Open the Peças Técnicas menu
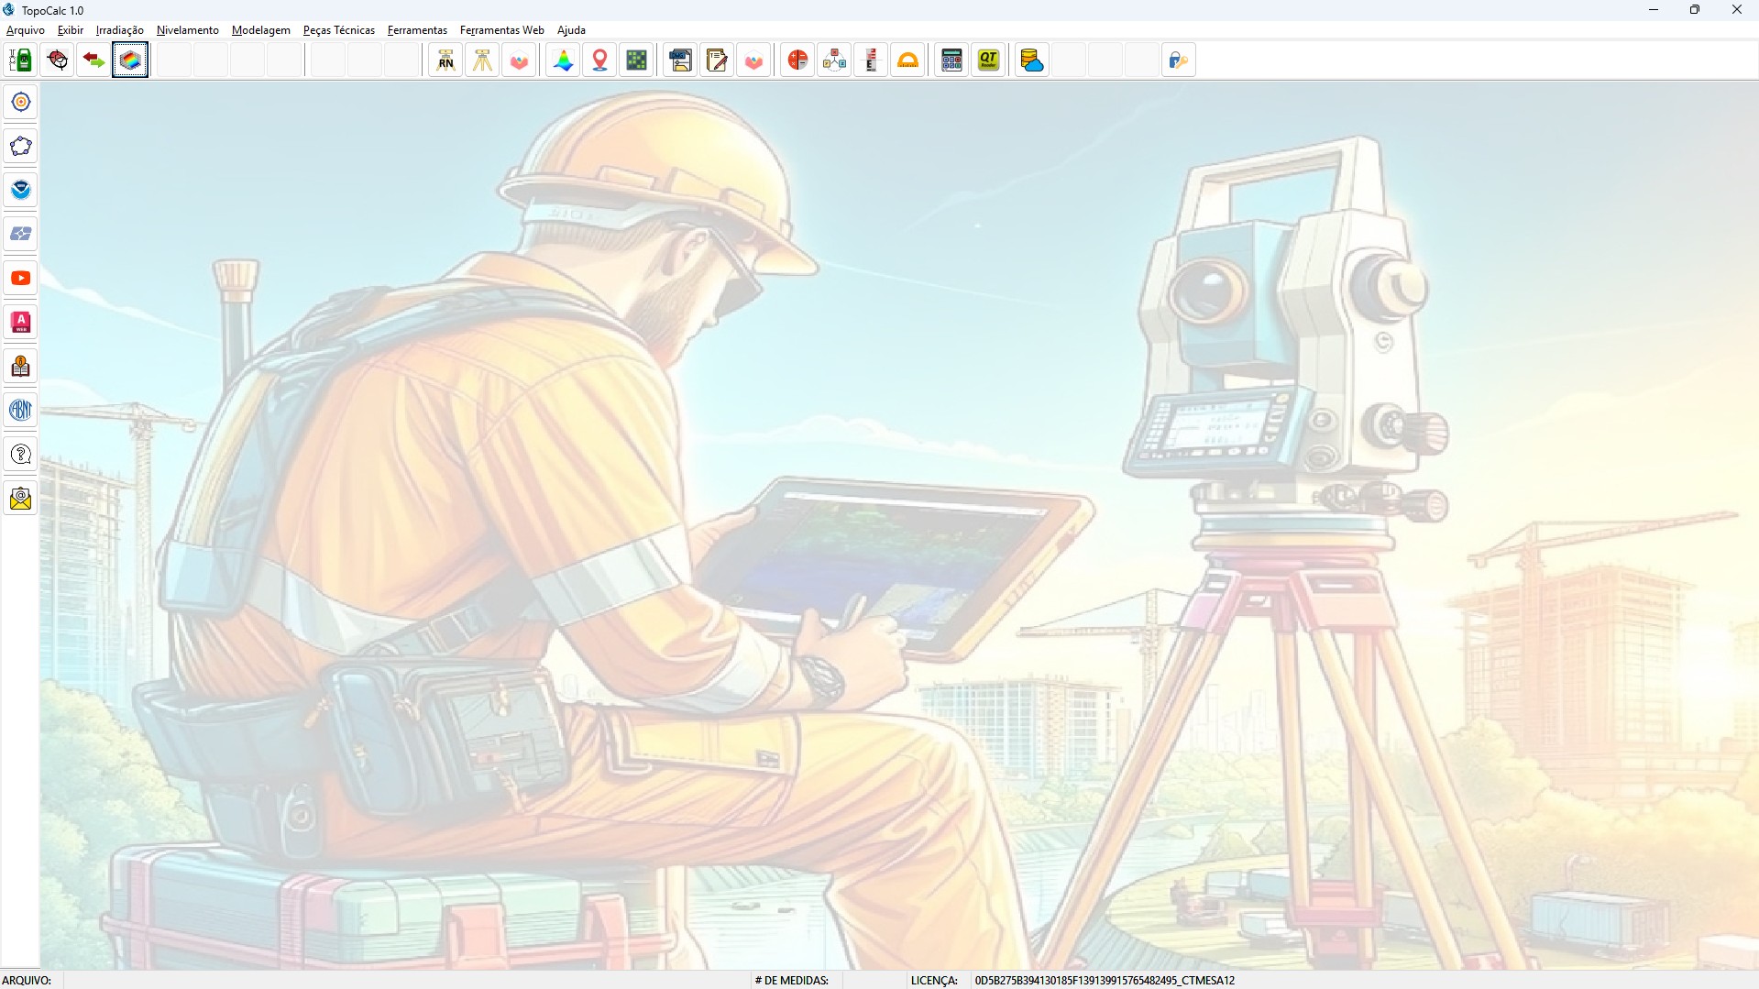 (x=339, y=30)
